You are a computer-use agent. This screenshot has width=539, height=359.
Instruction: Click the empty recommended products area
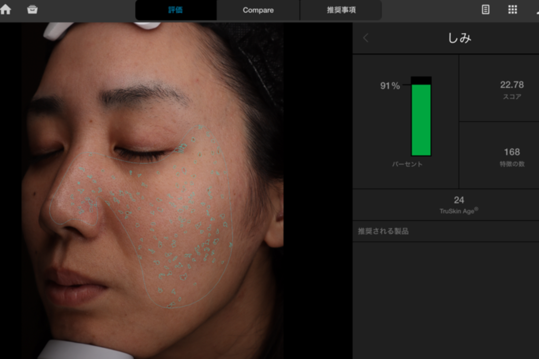[445, 300]
